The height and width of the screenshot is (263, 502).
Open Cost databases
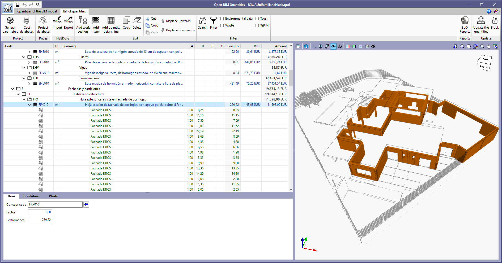(27, 25)
